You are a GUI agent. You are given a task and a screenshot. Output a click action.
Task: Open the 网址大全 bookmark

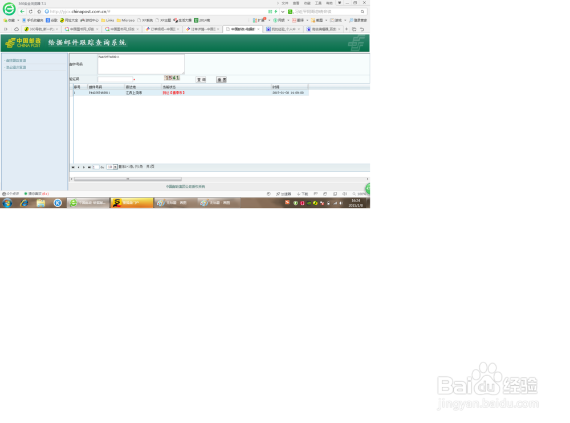69,21
